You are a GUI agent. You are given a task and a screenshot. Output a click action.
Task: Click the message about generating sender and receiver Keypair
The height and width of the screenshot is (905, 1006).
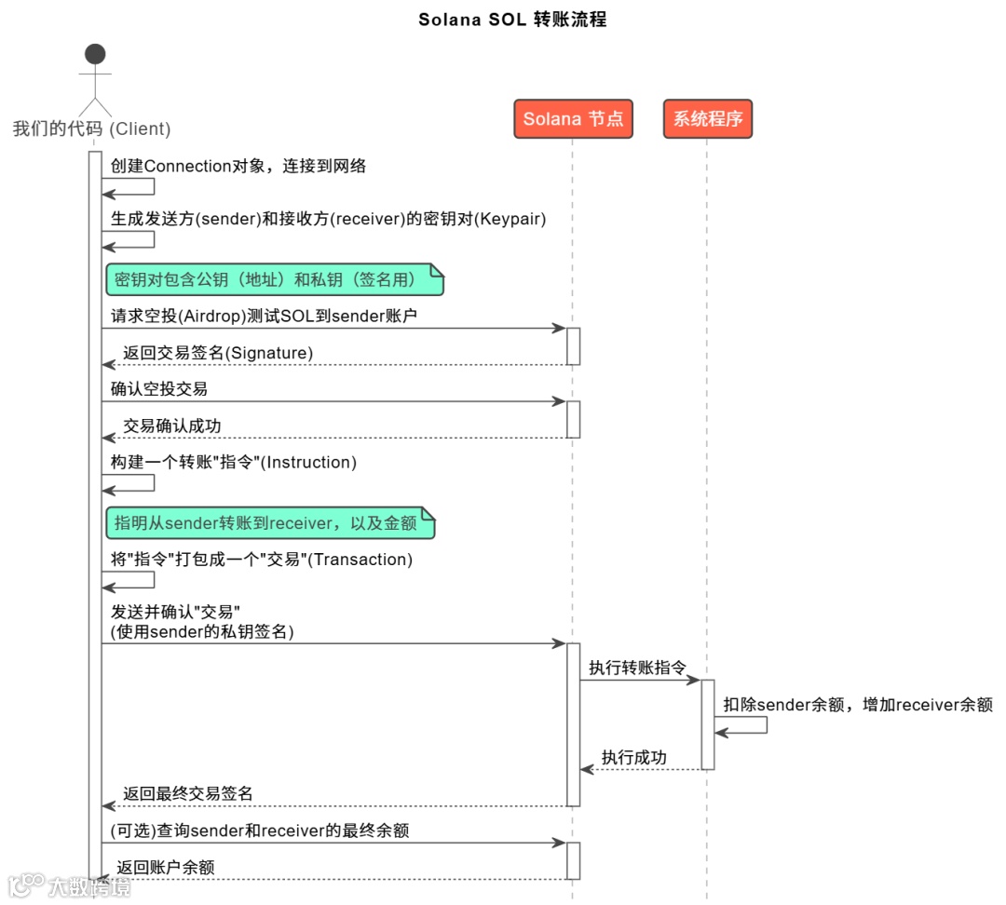tap(328, 219)
